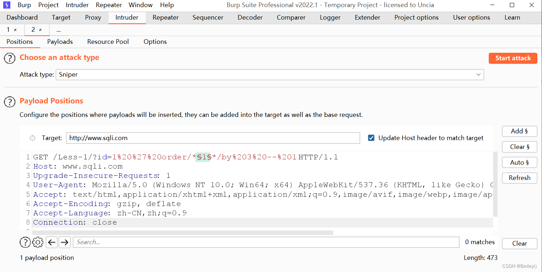Viewport: 542px width, 272px height.
Task: Click the '0 matches' search count
Action: coord(480,242)
